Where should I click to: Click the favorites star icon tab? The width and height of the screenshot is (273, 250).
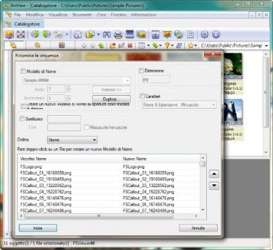pos(37,45)
